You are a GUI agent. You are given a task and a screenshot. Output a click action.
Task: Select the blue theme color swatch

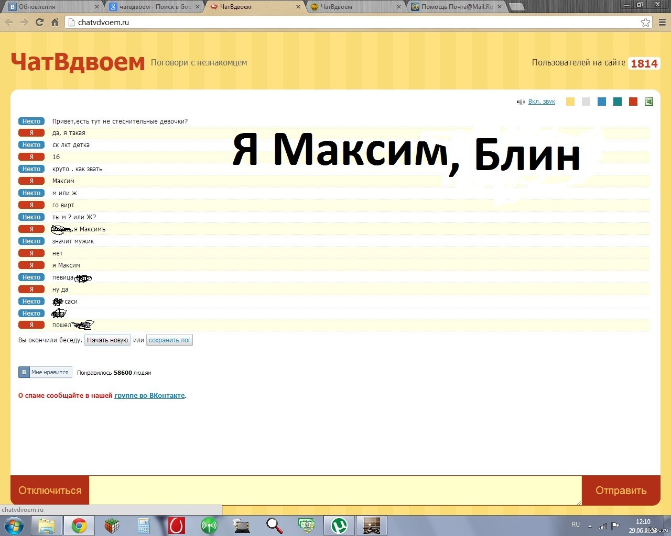602,102
